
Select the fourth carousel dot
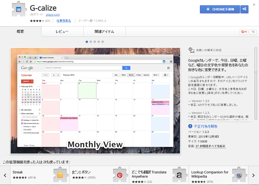(99, 42)
